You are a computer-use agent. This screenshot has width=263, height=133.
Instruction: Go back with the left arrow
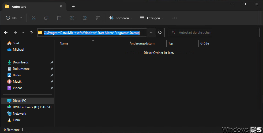click(x=6, y=33)
